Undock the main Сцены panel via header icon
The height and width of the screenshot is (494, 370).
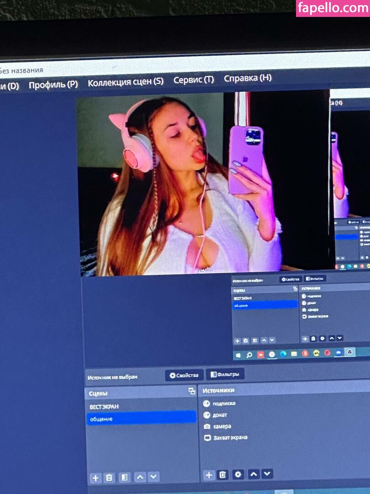192,392
